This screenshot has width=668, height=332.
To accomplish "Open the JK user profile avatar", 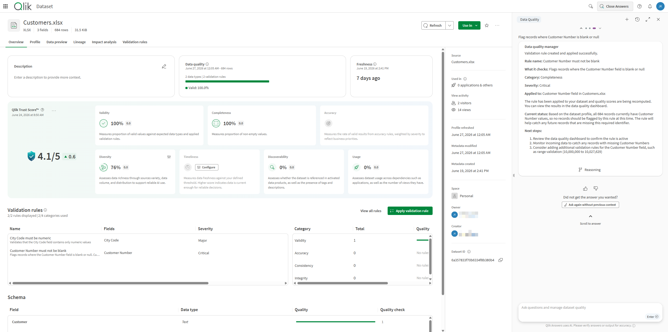I will [x=660, y=6].
